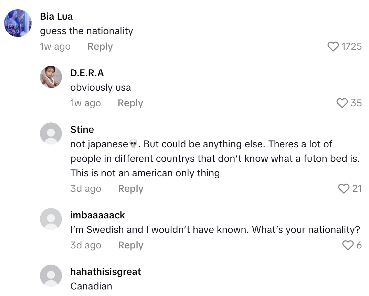The height and width of the screenshot is (296, 369).
Task: Open hahathisisgreat's profile avatar
Action: 51,276
